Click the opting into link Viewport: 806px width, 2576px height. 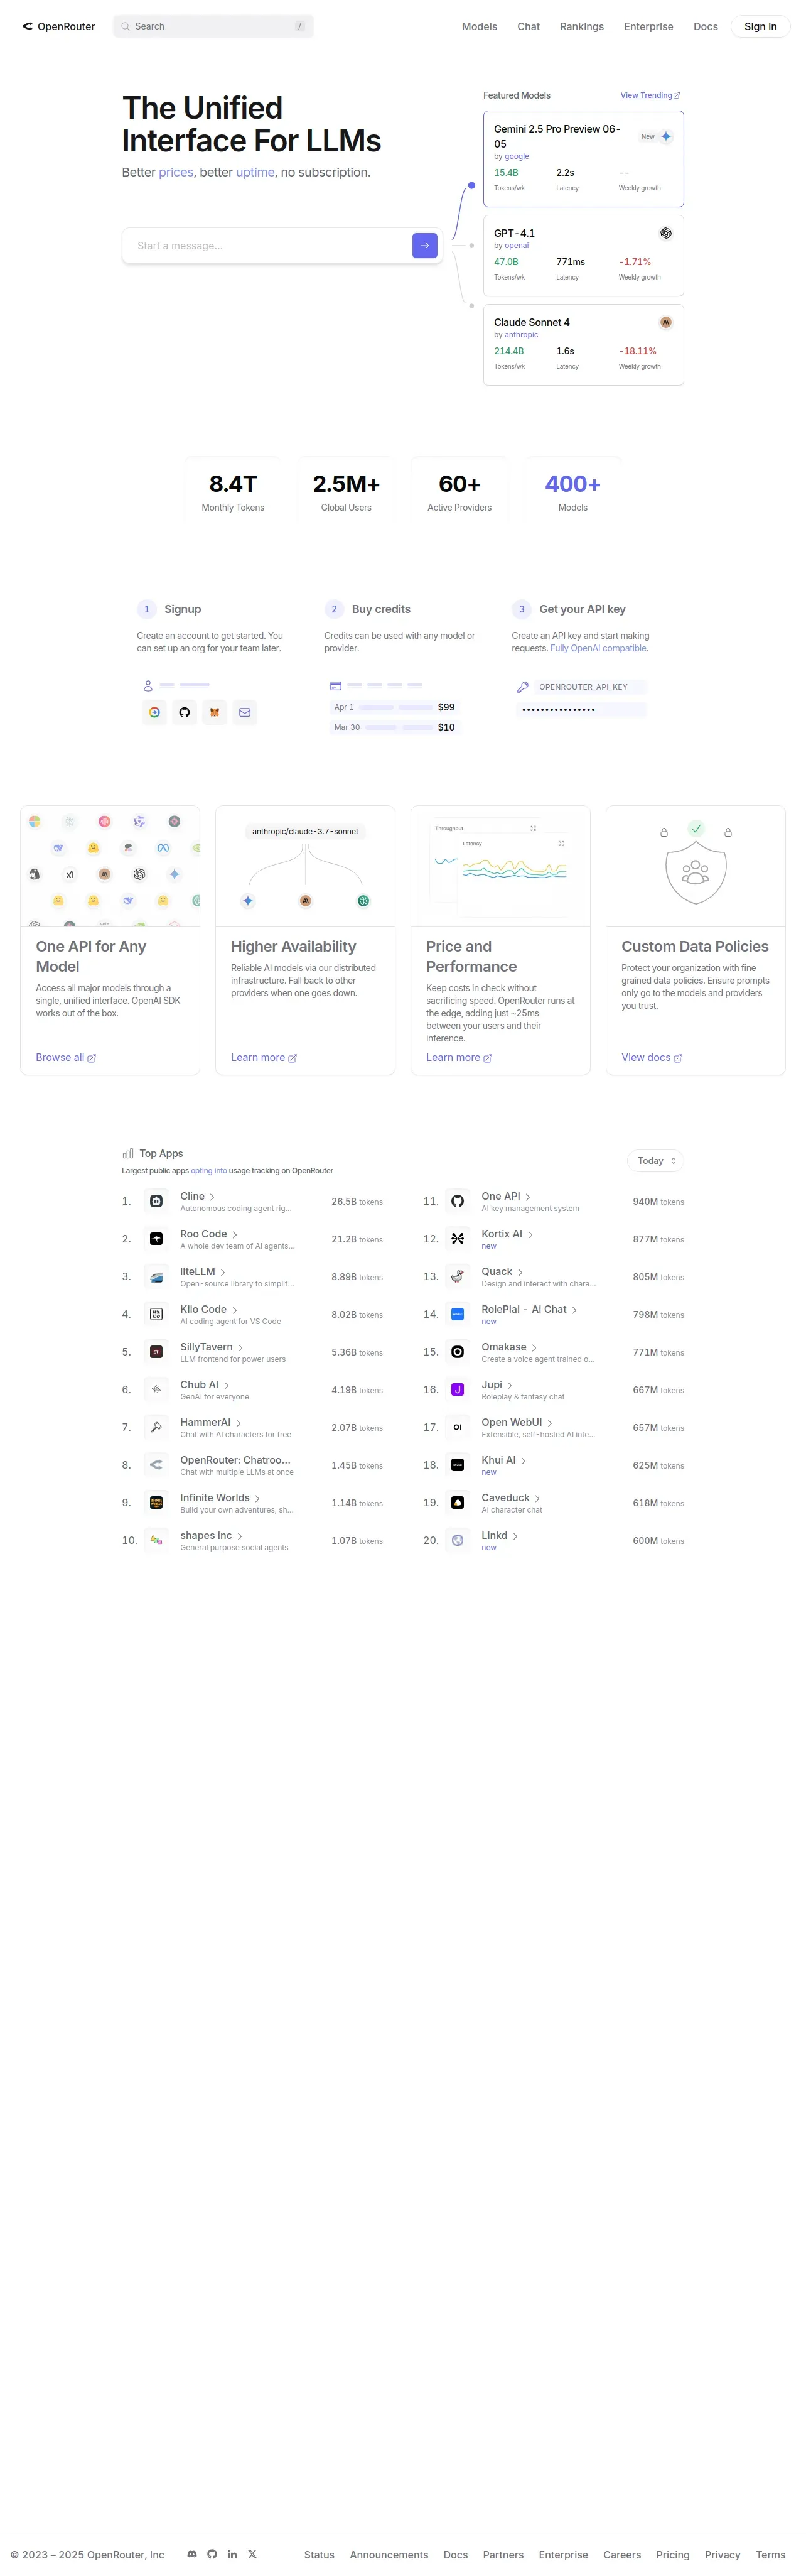point(209,1171)
